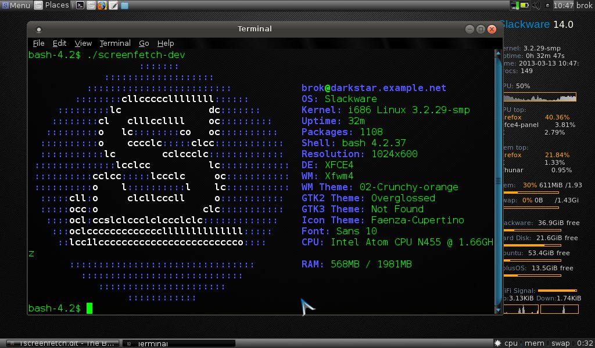The height and width of the screenshot is (348, 595).
Task: Click the small tray icon beside the clock
Action: [x=547, y=6]
